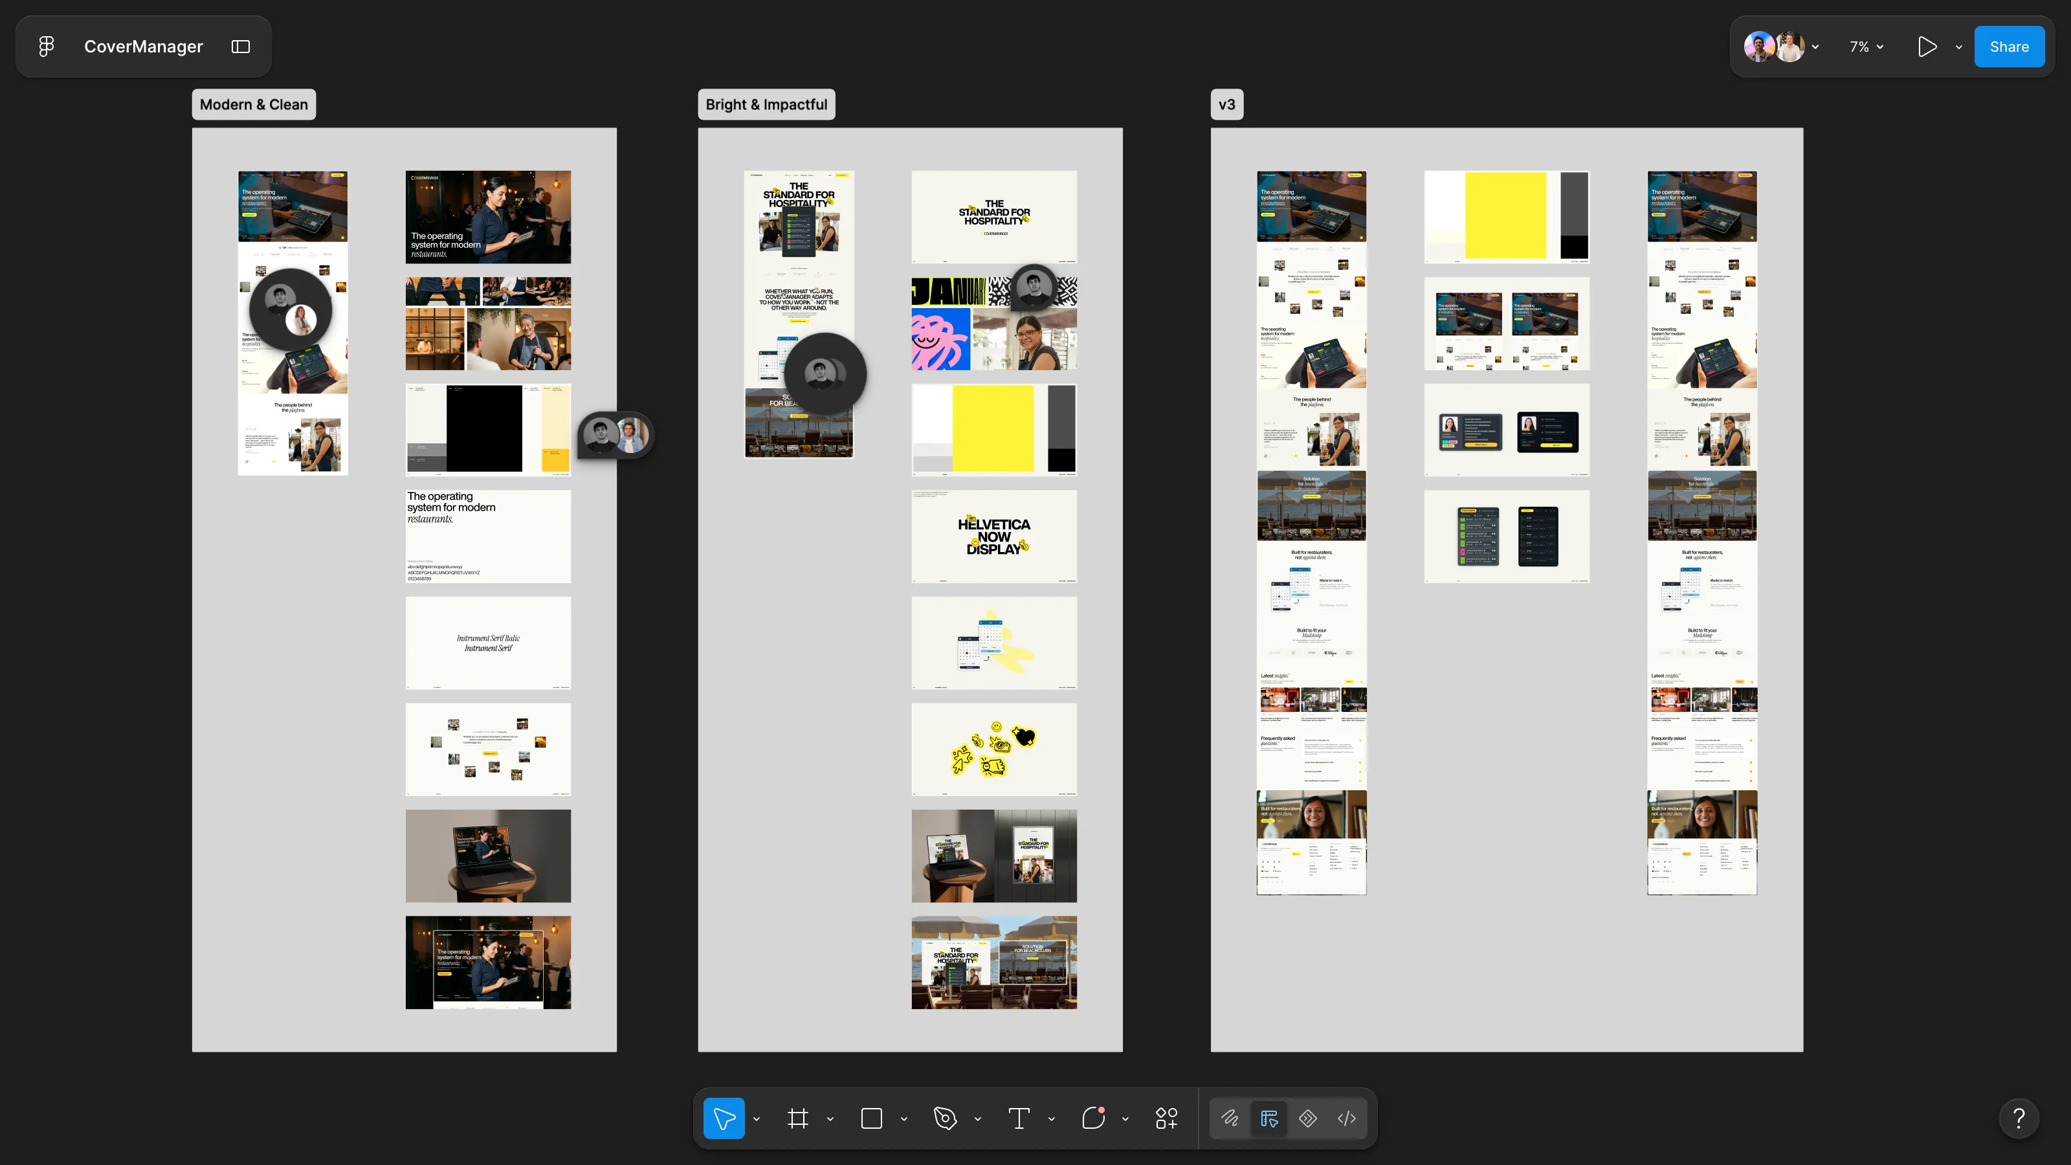Expand the shape tools chevron

point(903,1118)
